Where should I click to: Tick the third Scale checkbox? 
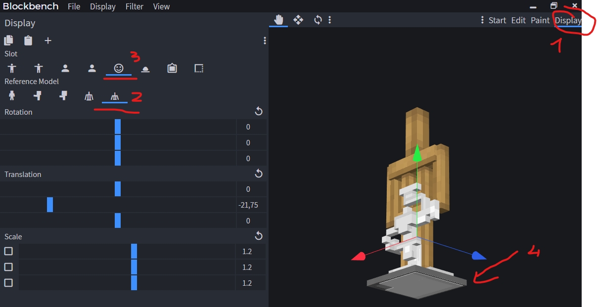pyautogui.click(x=8, y=283)
